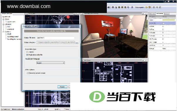Image resolution: width=177 pixels, height=111 pixels.
Task: Collapse the Maps tree node
Action: tap(4, 19)
